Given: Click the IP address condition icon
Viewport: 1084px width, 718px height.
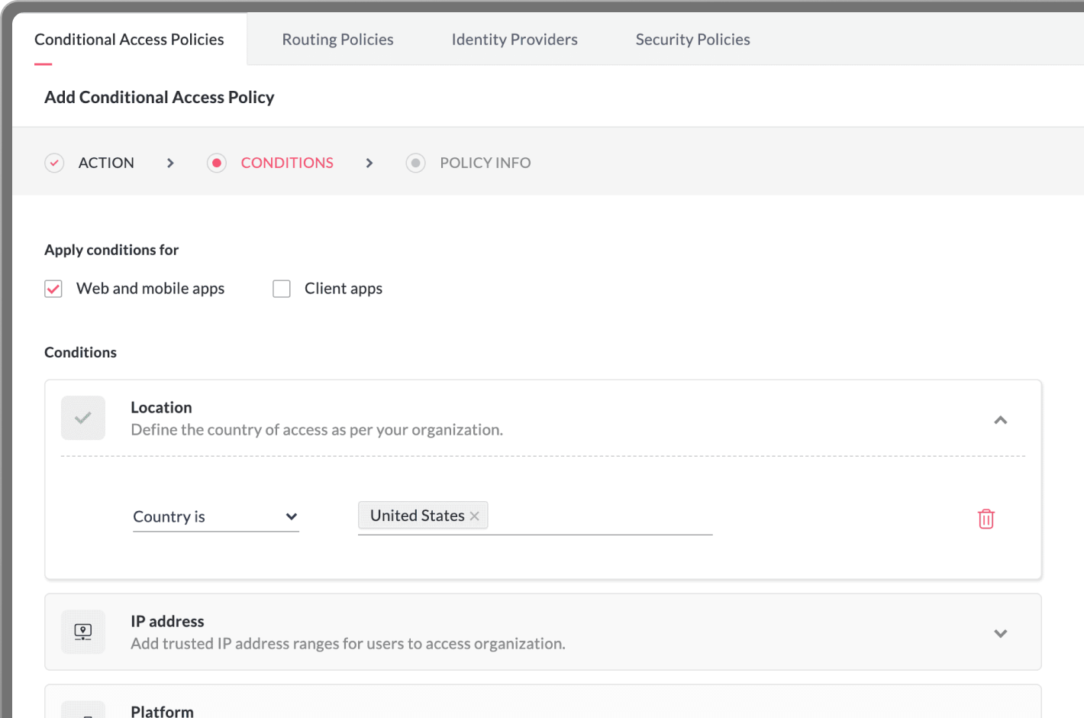Looking at the screenshot, I should coord(82,632).
